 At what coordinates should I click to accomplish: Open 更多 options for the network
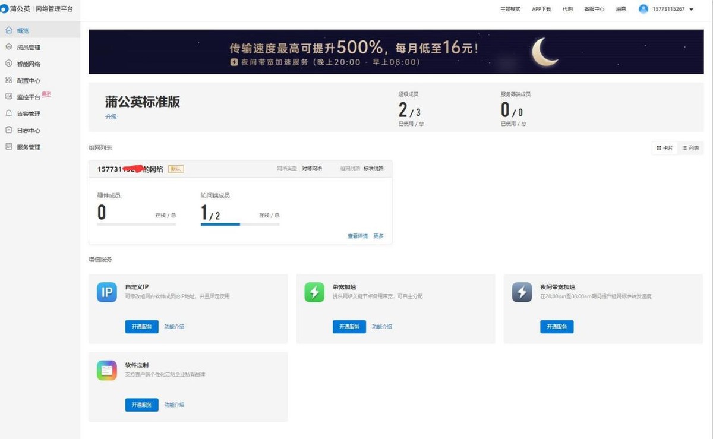click(x=378, y=235)
